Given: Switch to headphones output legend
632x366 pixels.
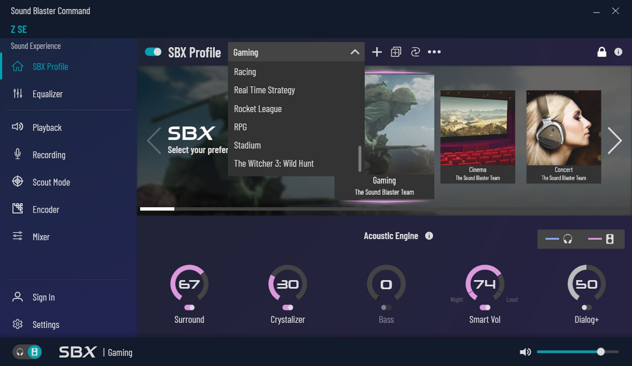Looking at the screenshot, I should (559, 239).
